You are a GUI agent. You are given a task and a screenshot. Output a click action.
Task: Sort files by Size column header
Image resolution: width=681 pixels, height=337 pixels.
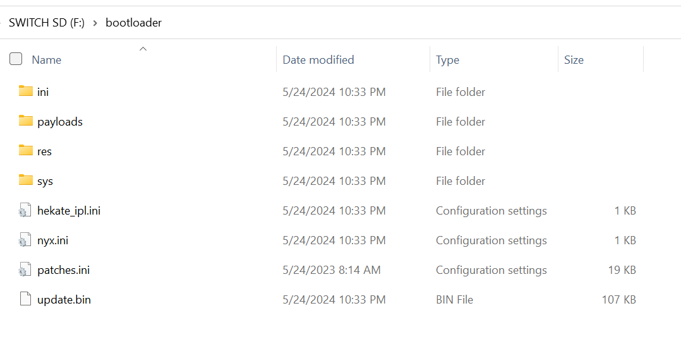tap(574, 59)
